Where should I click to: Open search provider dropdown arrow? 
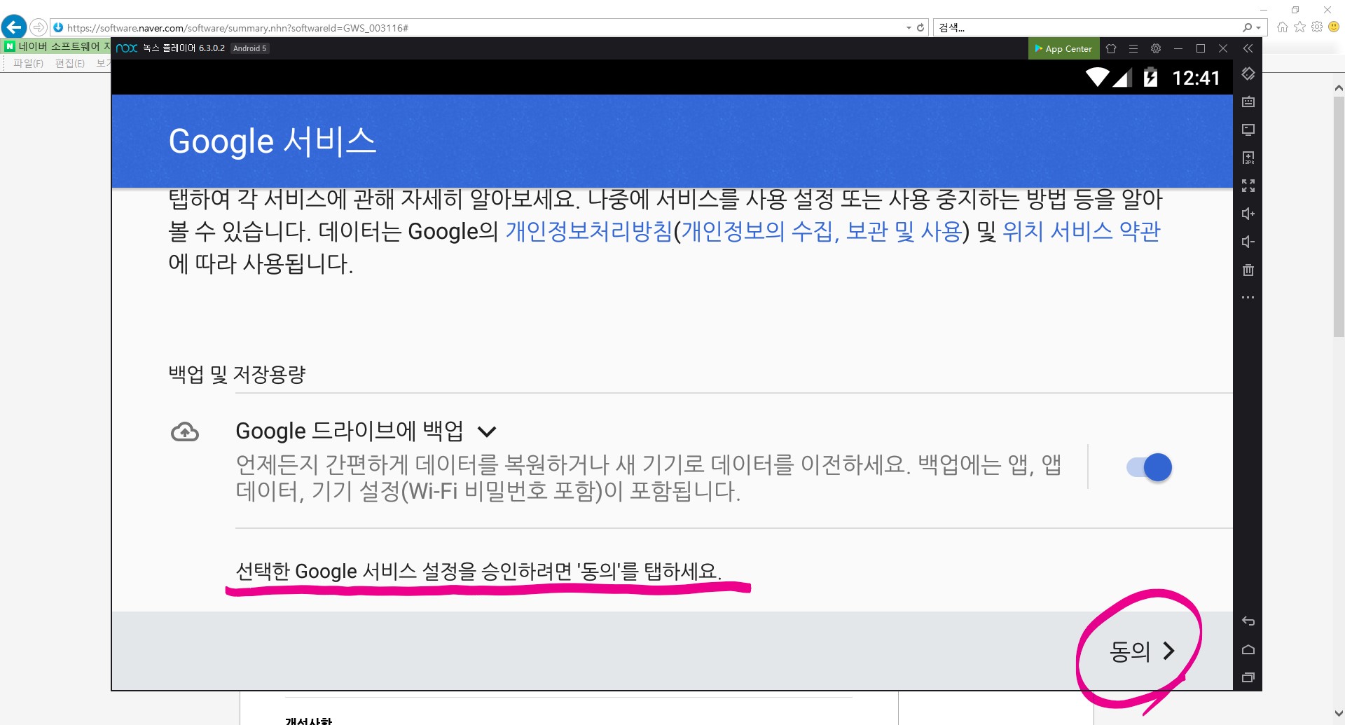coord(1259,28)
